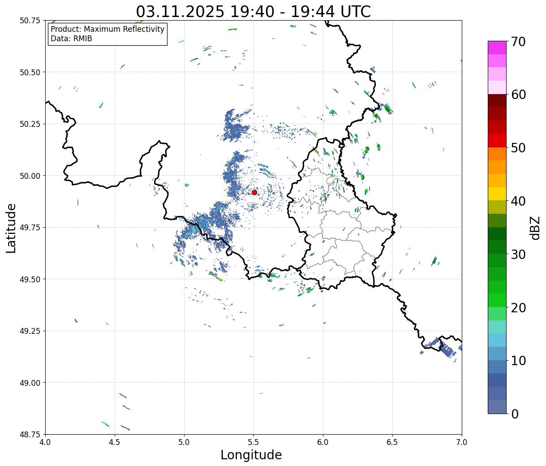Click the colorbar tick label 40
Screen dimensions: 546x466
518,201
